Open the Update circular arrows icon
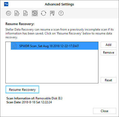Viewport: 119px width, 117px height. coord(44,13)
